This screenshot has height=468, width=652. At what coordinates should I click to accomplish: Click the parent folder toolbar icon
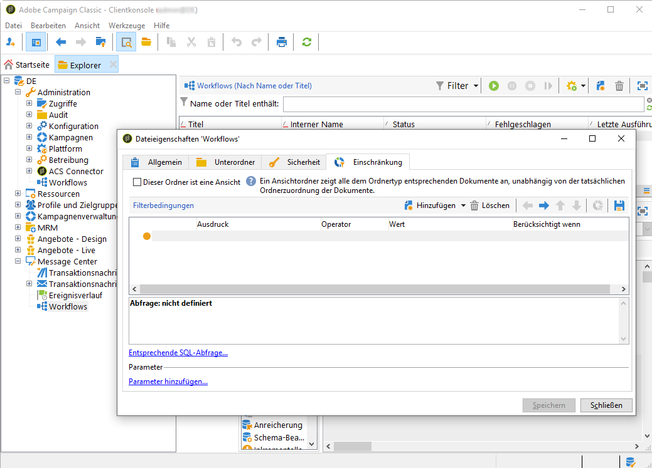pos(100,42)
